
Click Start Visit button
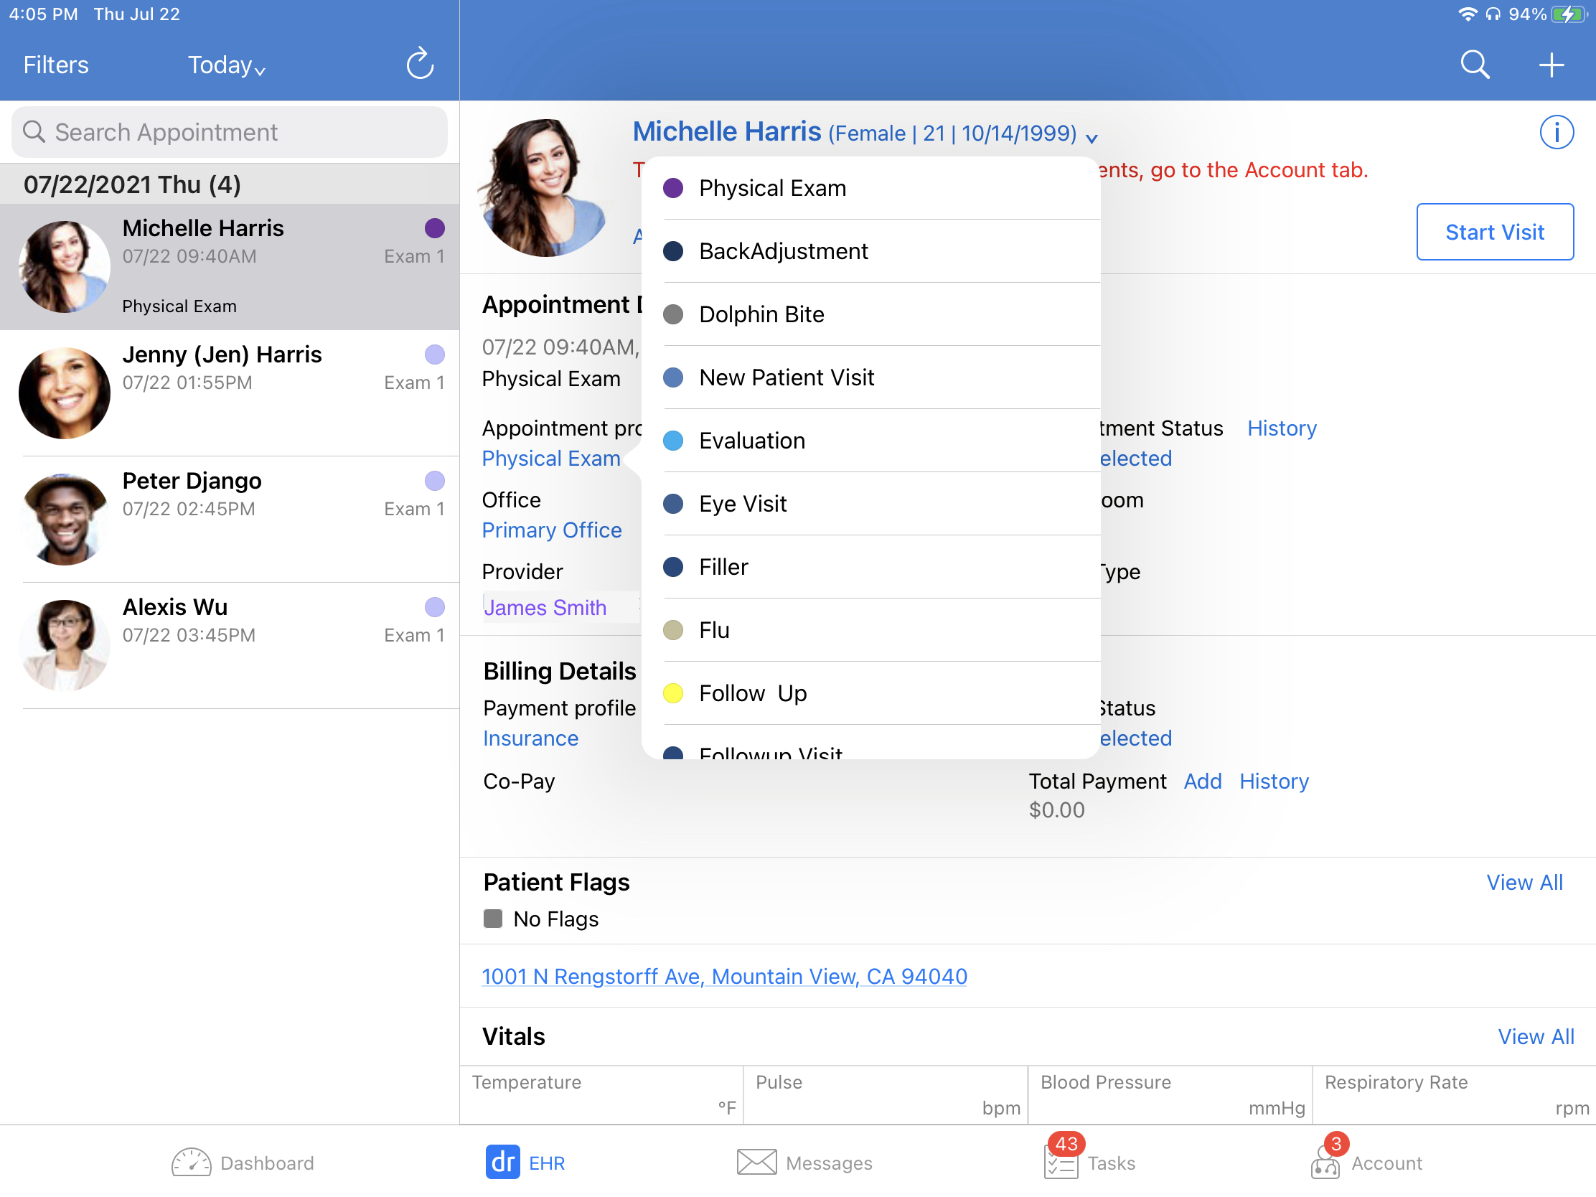click(1497, 231)
